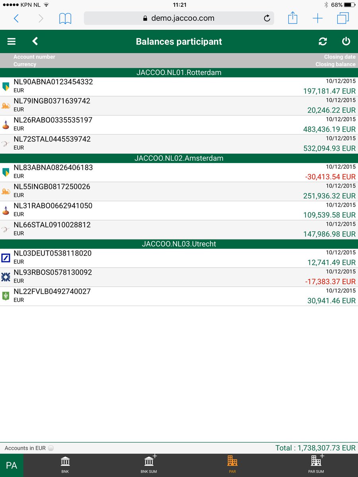Open account NL31RABO0662941050
The width and height of the screenshot is (358, 477).
click(x=179, y=211)
